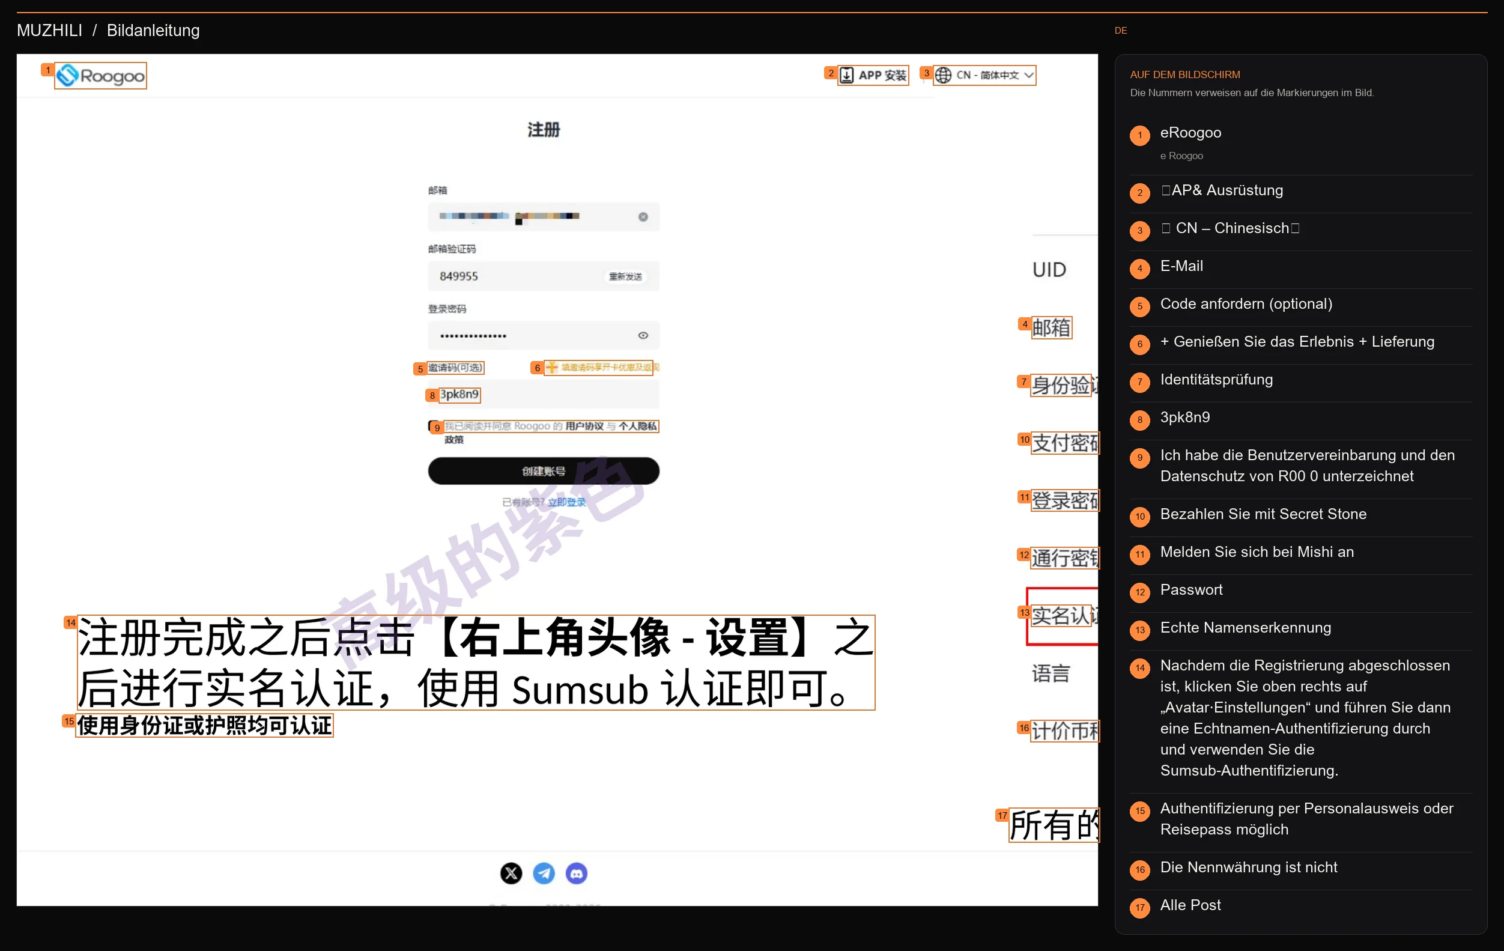Toggle password visibility eye icon
1504x951 pixels.
pos(643,336)
